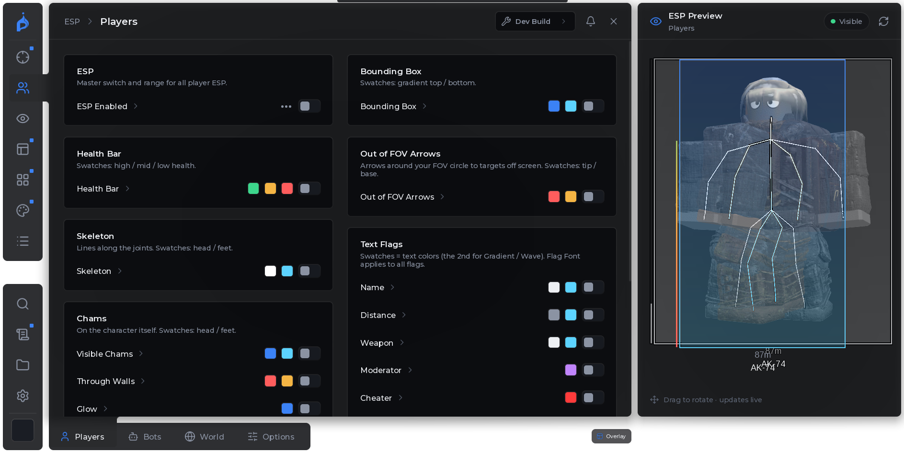The width and height of the screenshot is (904, 453).
Task: Expand the Health Bar settings chevron
Action: [x=127, y=189]
